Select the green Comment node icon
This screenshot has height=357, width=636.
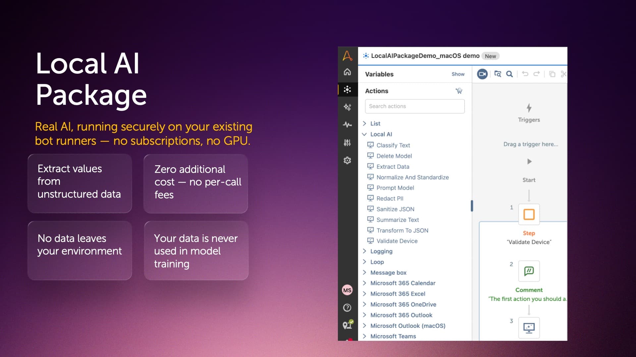(529, 271)
